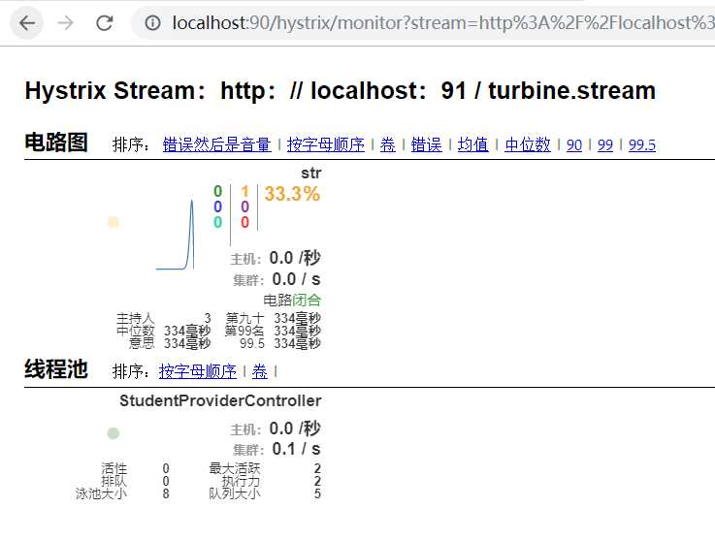The width and height of the screenshot is (715, 540).
Task: Click the str circuit health circle
Action: tap(114, 222)
